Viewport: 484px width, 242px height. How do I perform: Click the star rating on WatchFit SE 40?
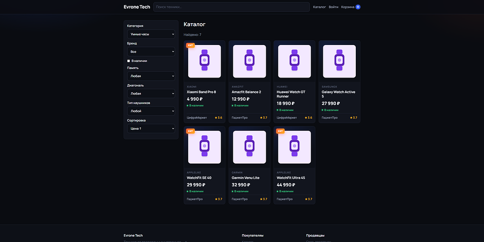click(219, 199)
